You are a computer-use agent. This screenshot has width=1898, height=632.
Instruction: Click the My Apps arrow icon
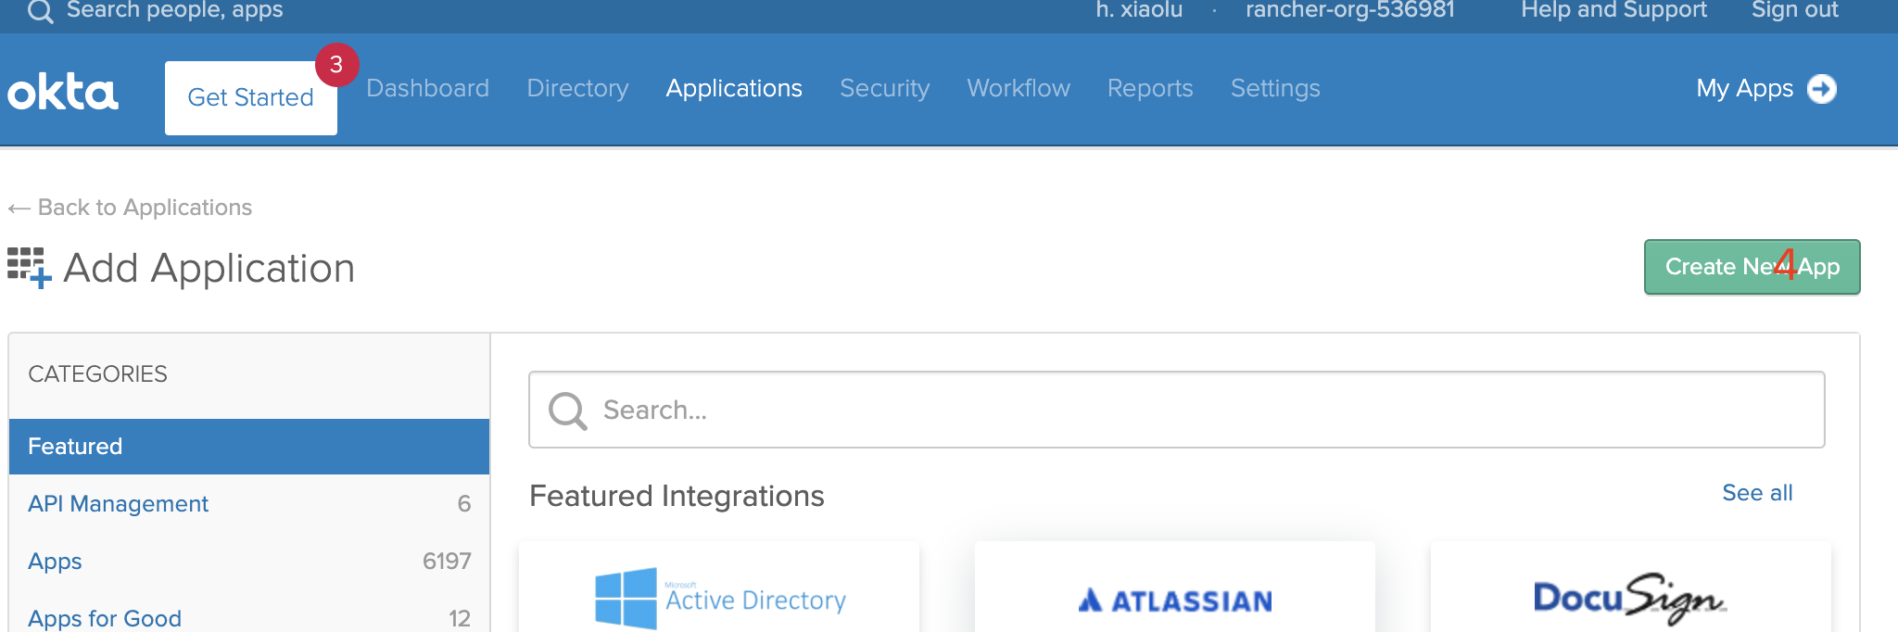tap(1821, 89)
